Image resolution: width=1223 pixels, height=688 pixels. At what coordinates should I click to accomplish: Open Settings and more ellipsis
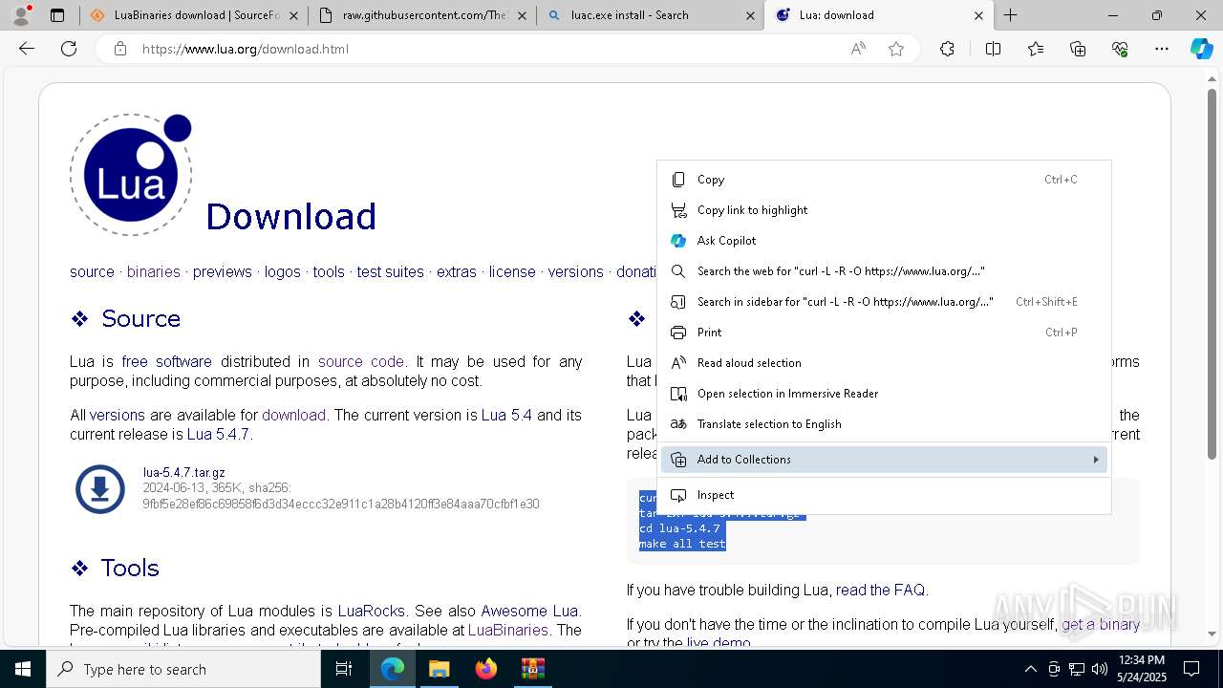click(1162, 49)
